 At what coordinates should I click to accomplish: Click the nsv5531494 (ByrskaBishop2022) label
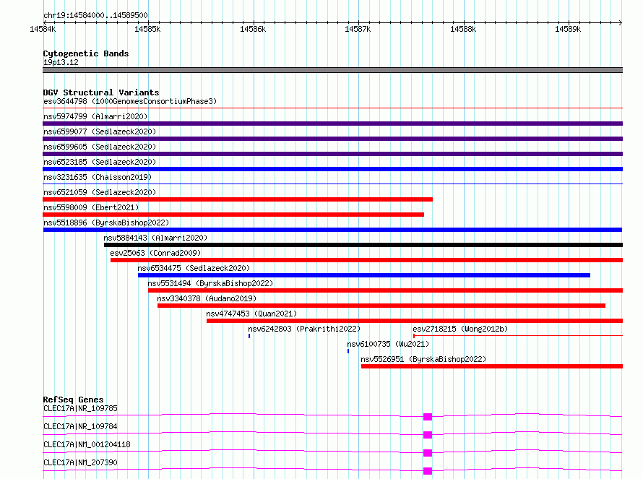tap(210, 283)
